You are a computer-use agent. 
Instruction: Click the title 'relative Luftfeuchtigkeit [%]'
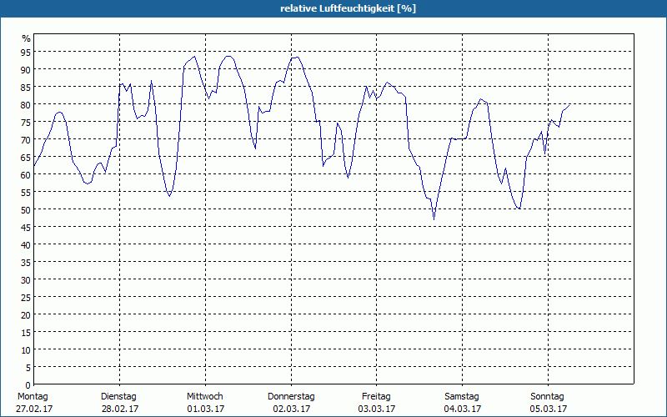point(348,8)
